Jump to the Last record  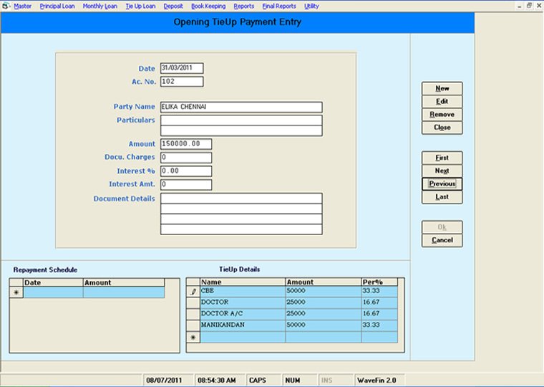(442, 197)
